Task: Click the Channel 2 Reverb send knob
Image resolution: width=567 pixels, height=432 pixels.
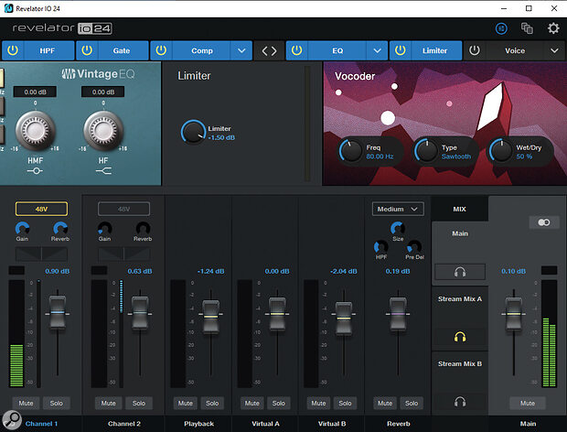Action: point(143,229)
